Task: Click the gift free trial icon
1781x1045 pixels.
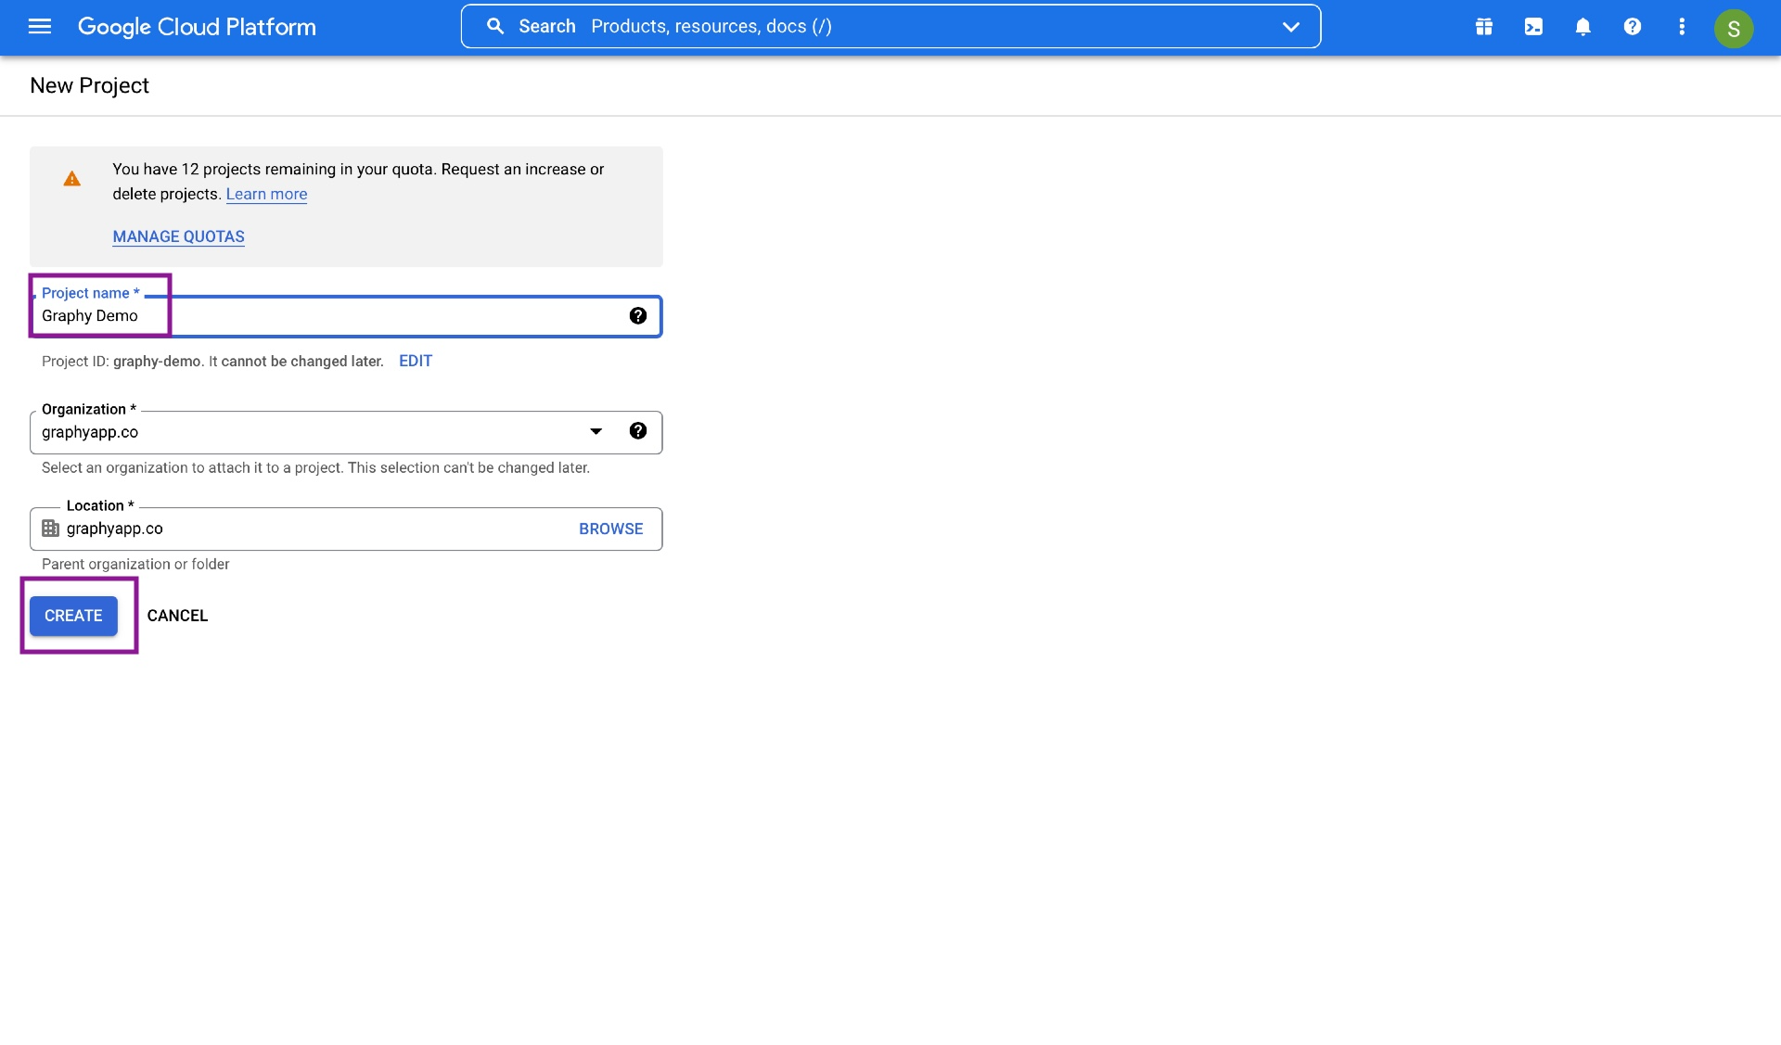Action: point(1484,27)
